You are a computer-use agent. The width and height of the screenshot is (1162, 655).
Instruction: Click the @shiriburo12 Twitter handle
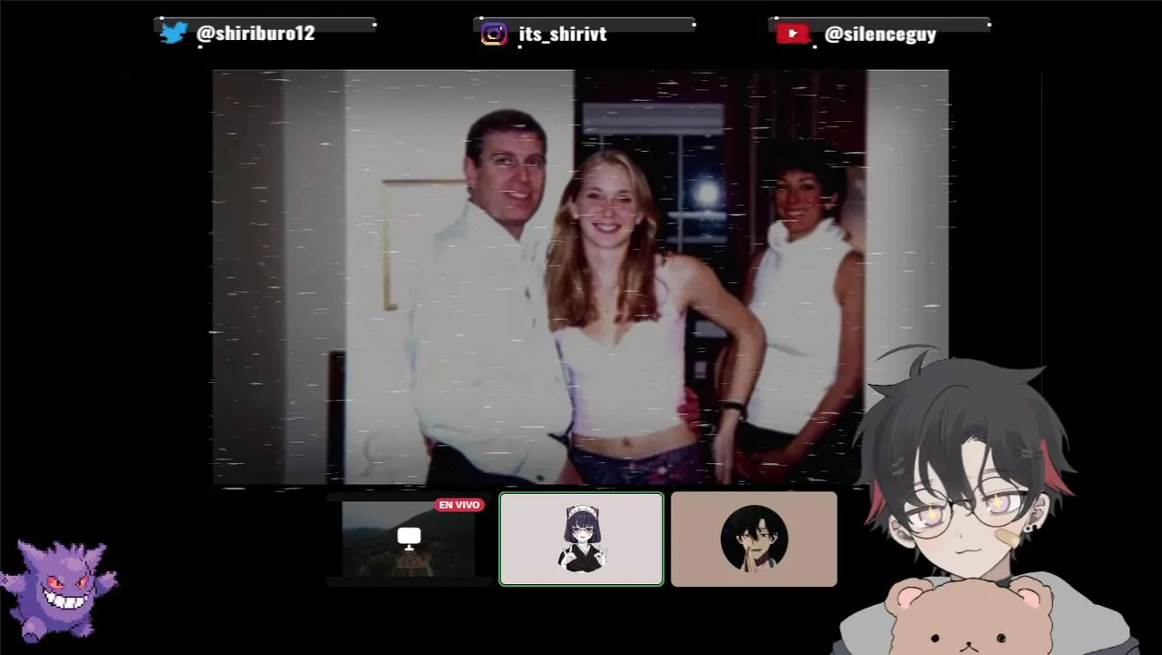[x=255, y=33]
